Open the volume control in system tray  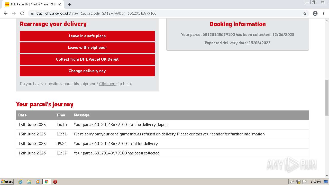click(x=292, y=182)
